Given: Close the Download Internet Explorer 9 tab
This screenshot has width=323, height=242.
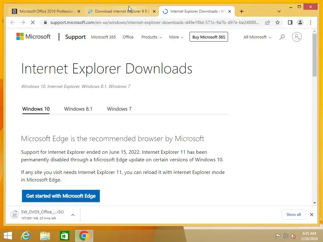Looking at the screenshot, I should point(154,12).
